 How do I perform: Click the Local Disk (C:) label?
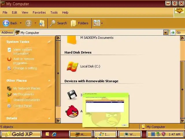coord(90,66)
